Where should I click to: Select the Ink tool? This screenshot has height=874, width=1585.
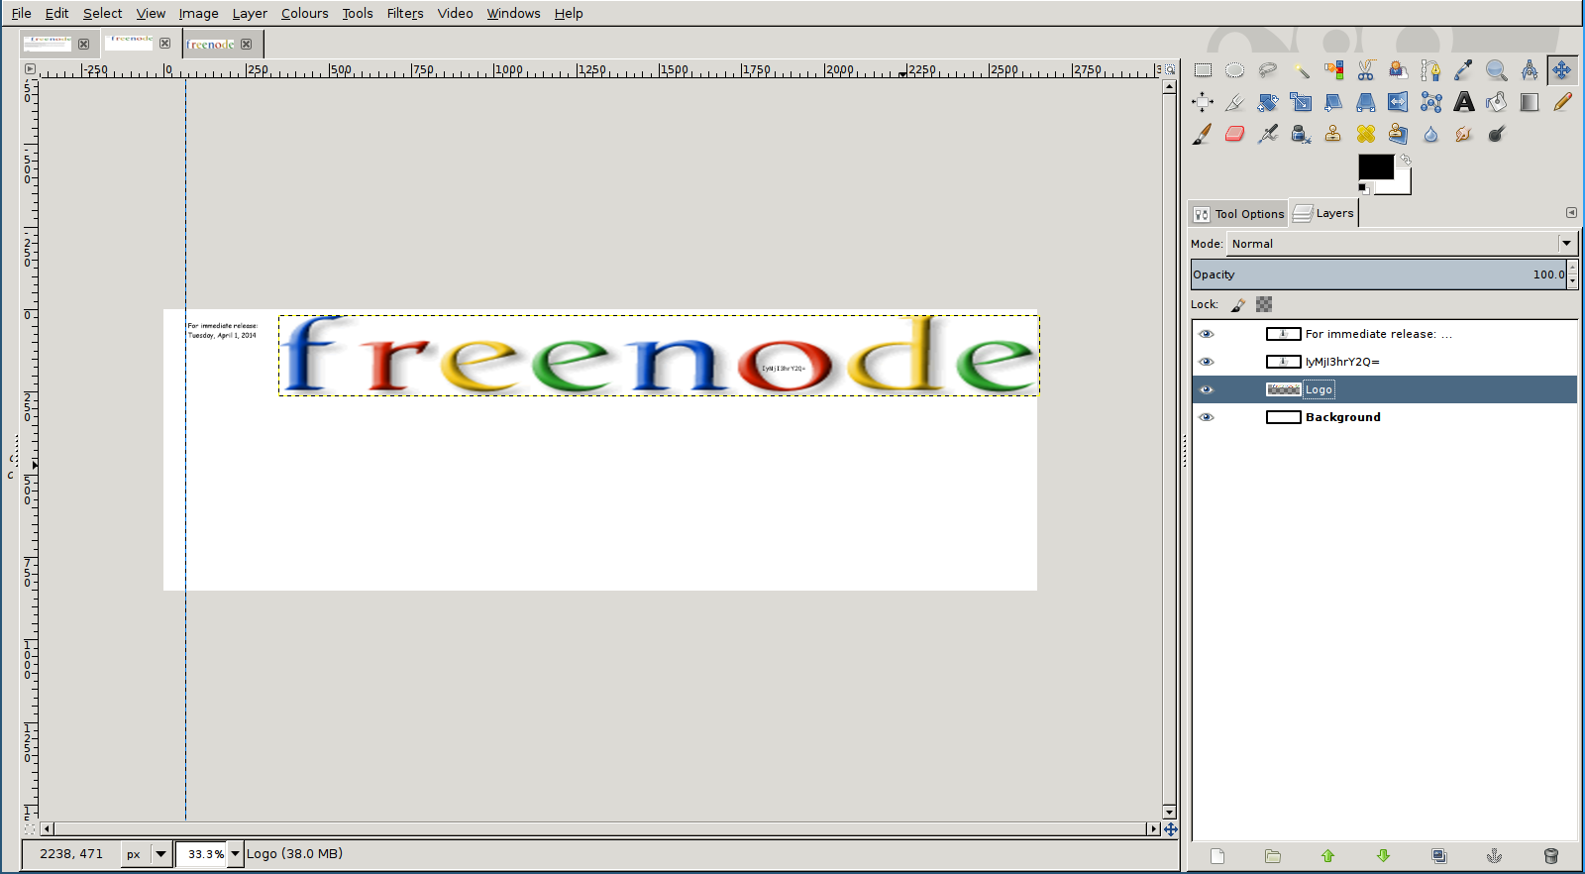pyautogui.click(x=1301, y=134)
